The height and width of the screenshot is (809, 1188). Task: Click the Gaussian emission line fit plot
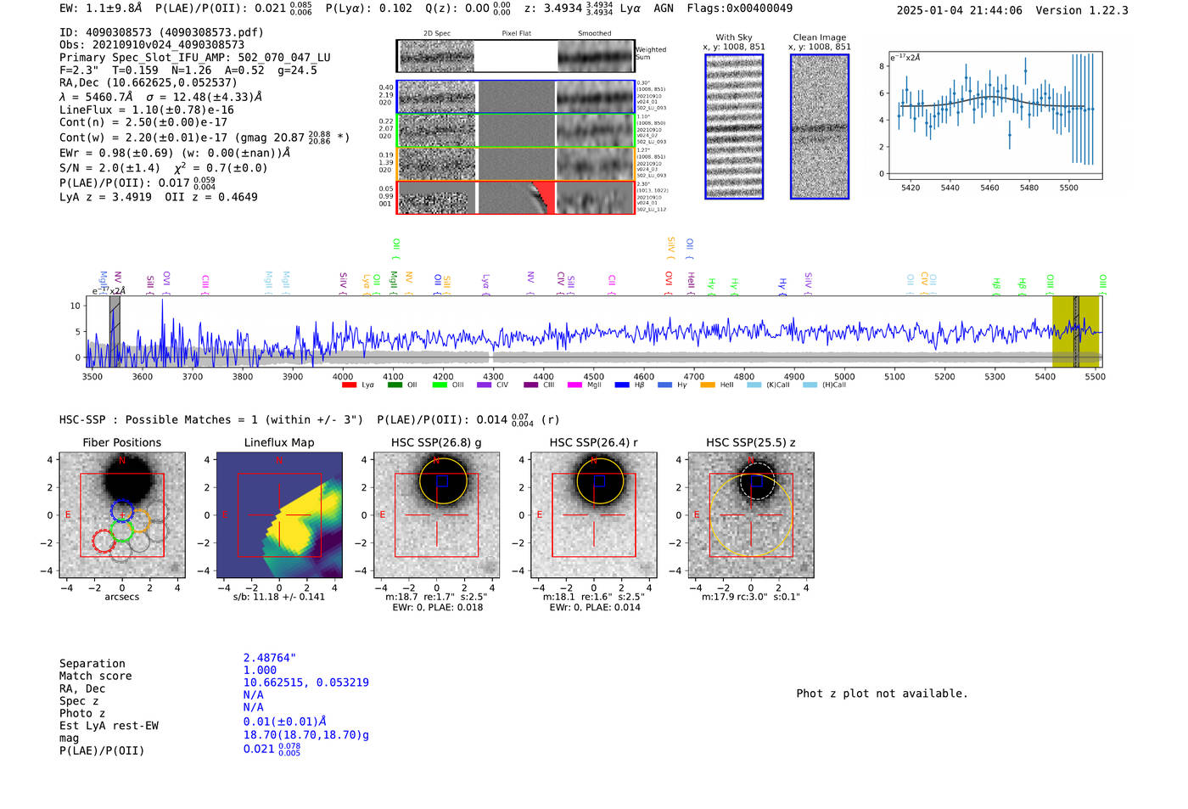[x=995, y=115]
